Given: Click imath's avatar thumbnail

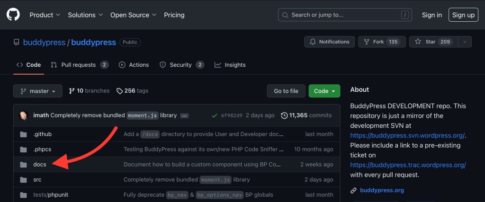Looking at the screenshot, I should click(x=23, y=115).
